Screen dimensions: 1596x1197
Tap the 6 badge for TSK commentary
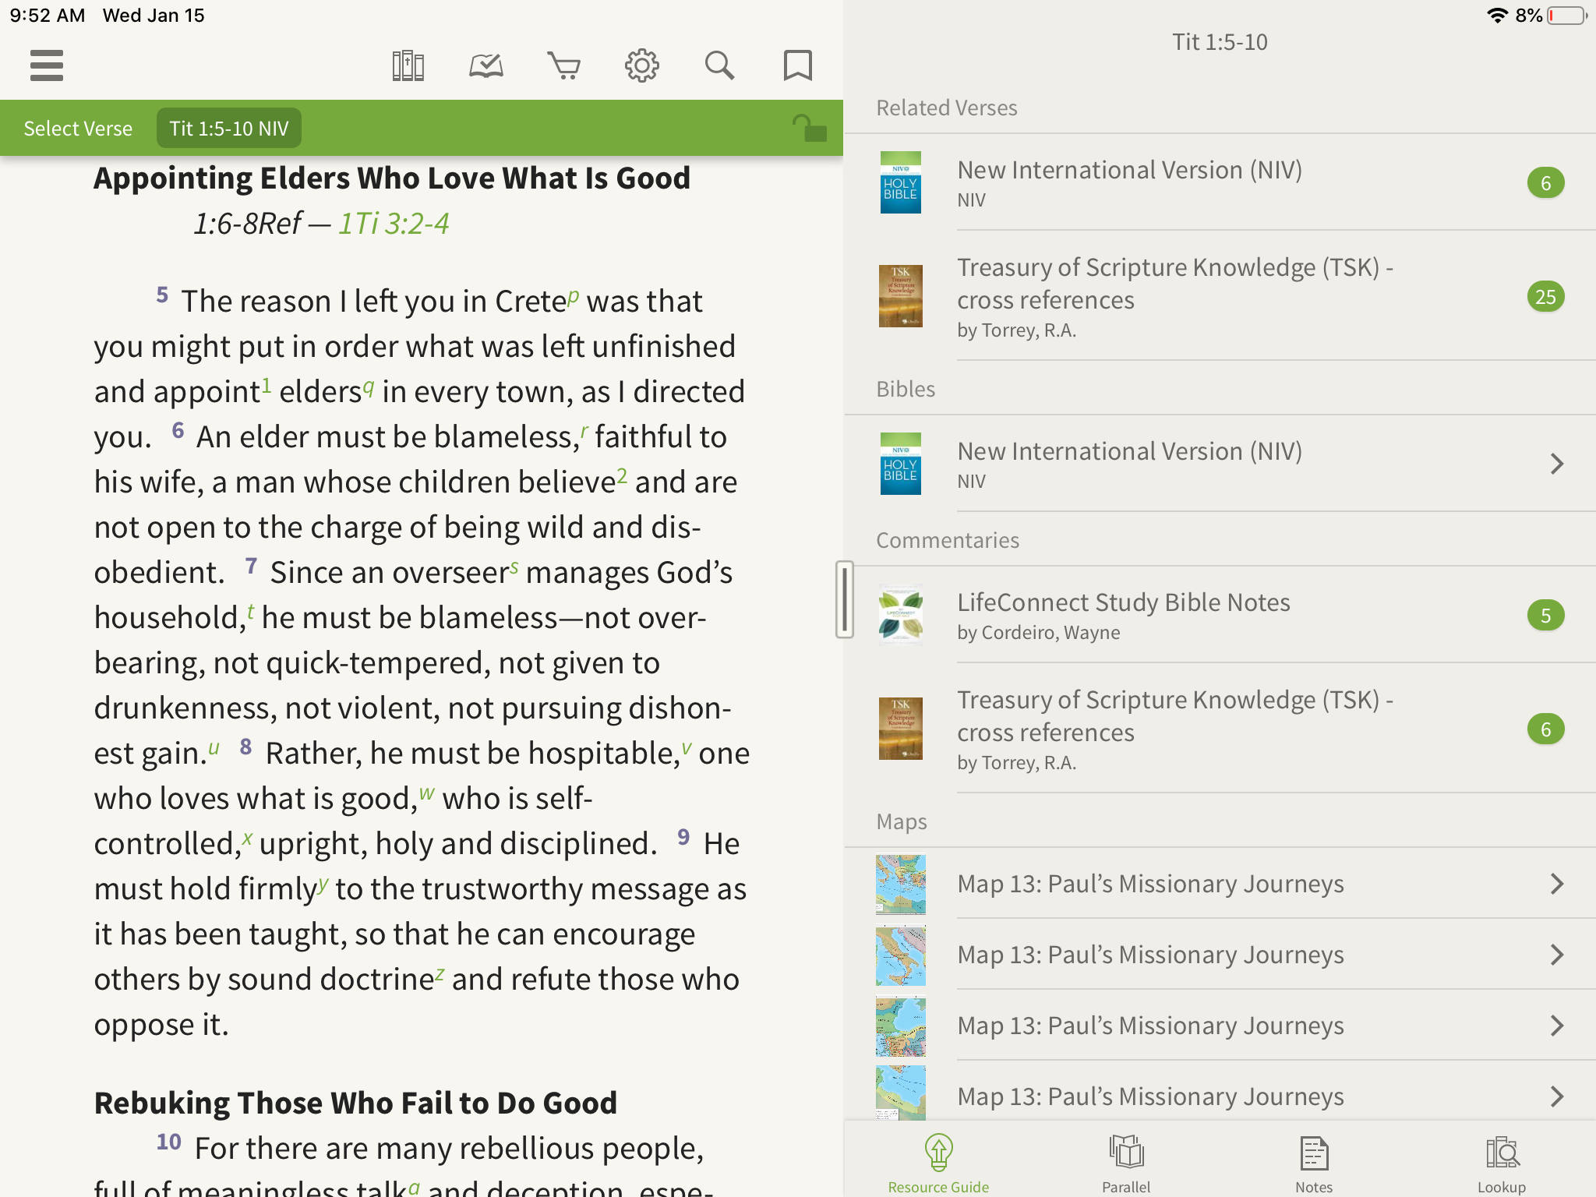1545,729
